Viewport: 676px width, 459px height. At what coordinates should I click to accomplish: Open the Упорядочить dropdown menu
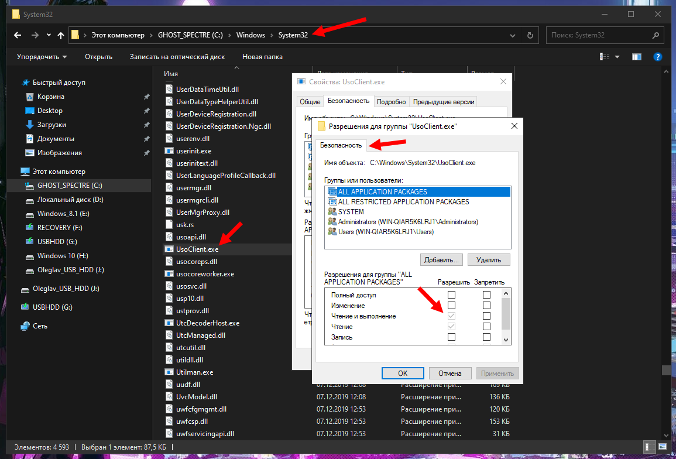click(x=42, y=57)
